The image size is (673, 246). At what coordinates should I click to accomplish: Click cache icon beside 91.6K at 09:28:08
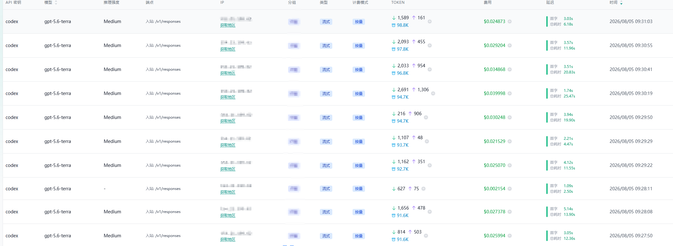[x=394, y=215]
